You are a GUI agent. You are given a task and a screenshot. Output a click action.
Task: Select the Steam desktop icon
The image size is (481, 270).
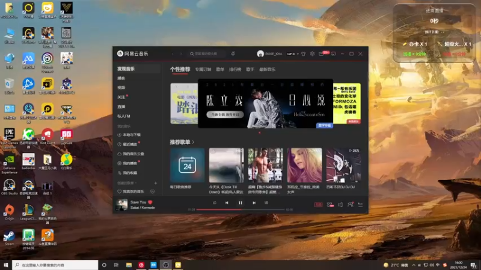(x=9, y=238)
